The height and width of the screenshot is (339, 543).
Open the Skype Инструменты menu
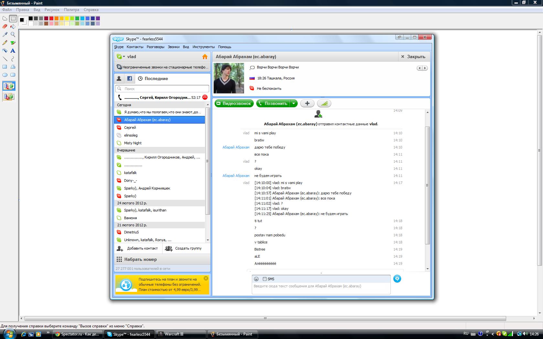pos(203,47)
